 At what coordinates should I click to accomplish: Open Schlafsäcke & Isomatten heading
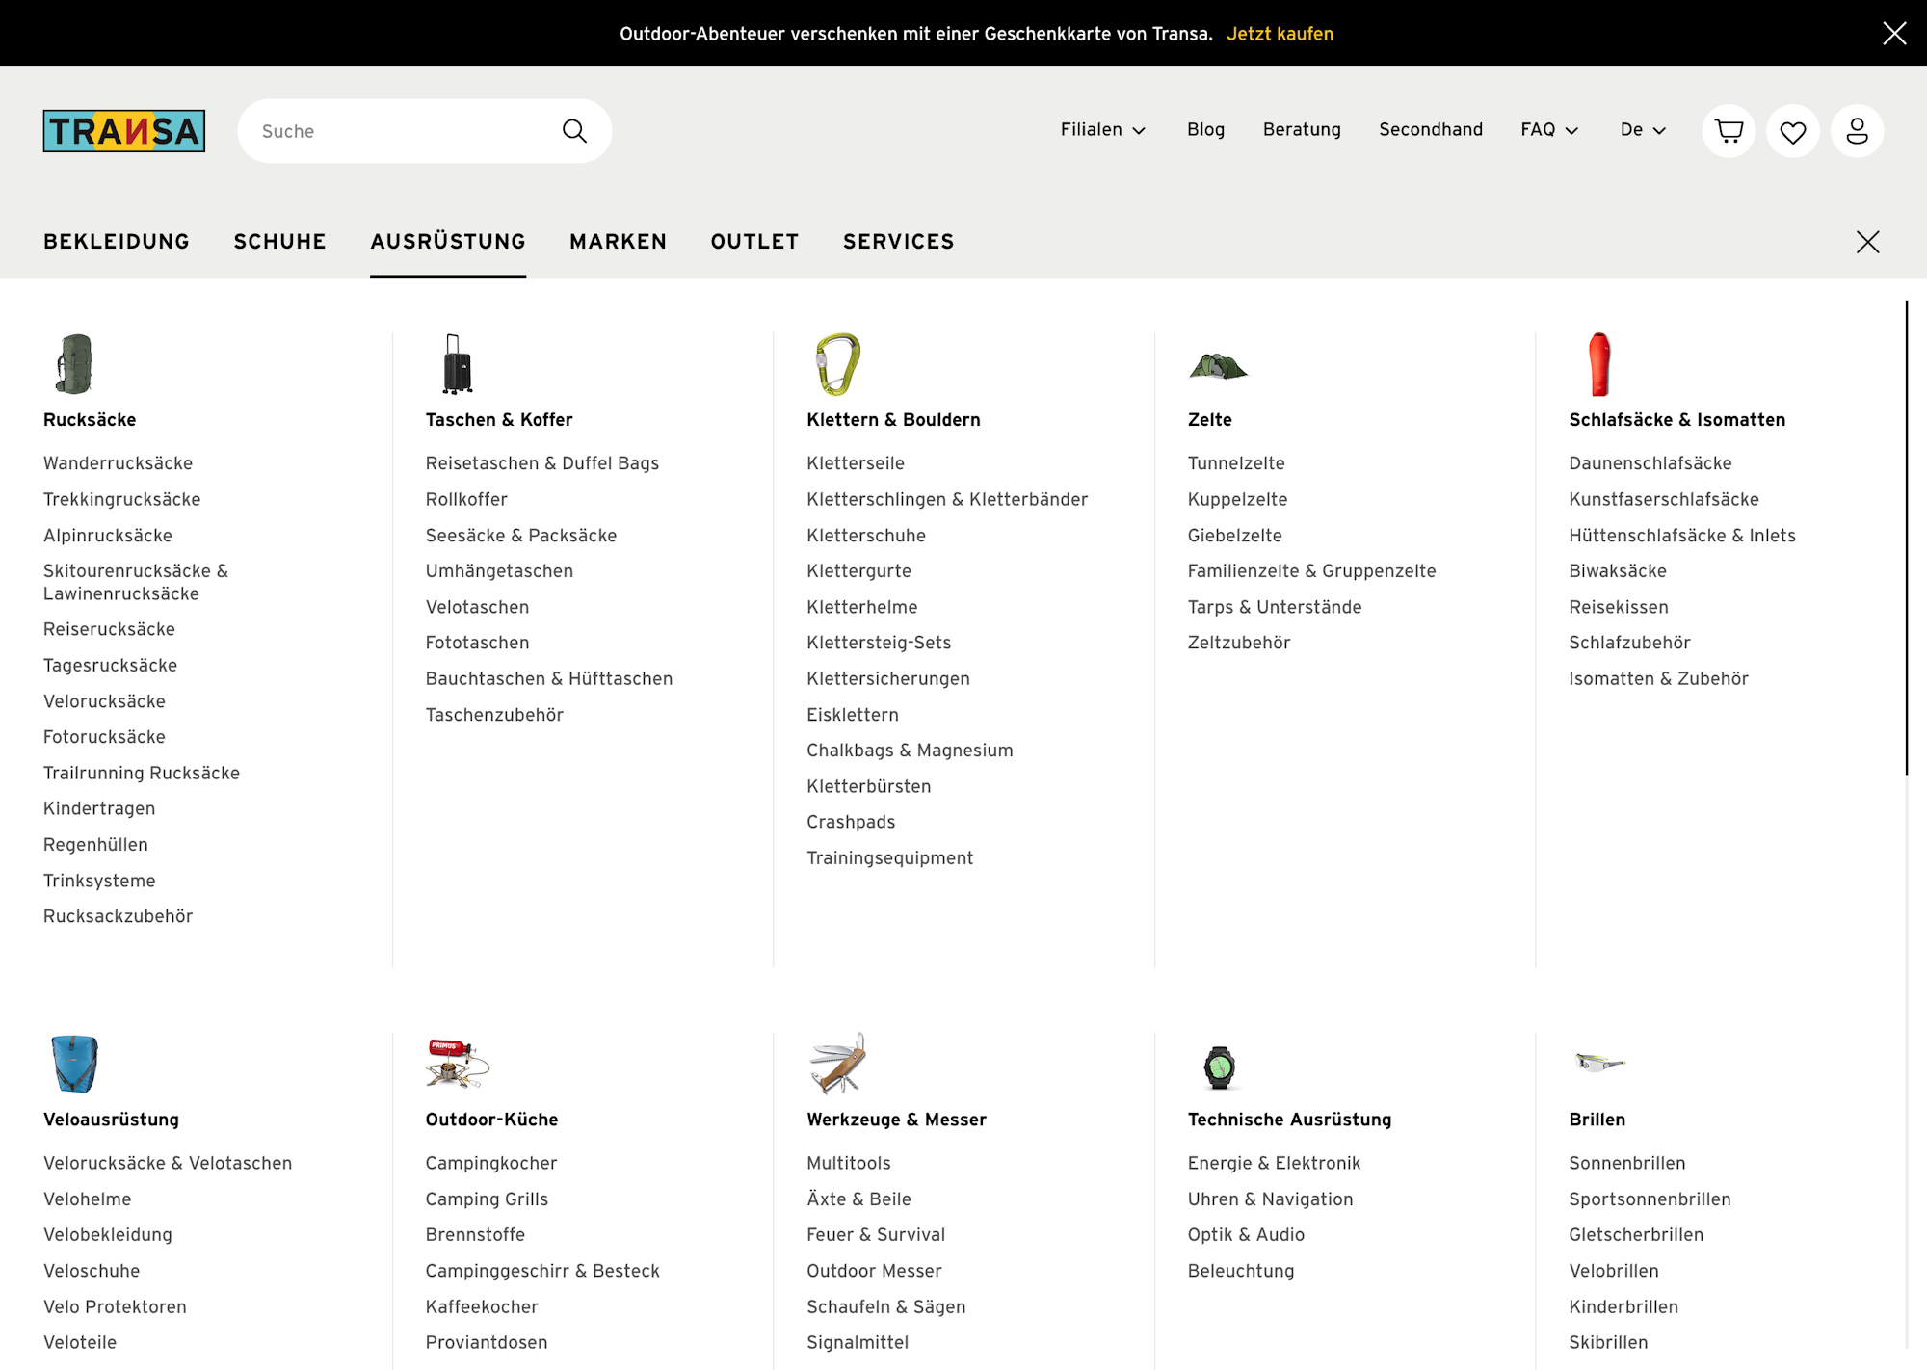pyautogui.click(x=1676, y=420)
